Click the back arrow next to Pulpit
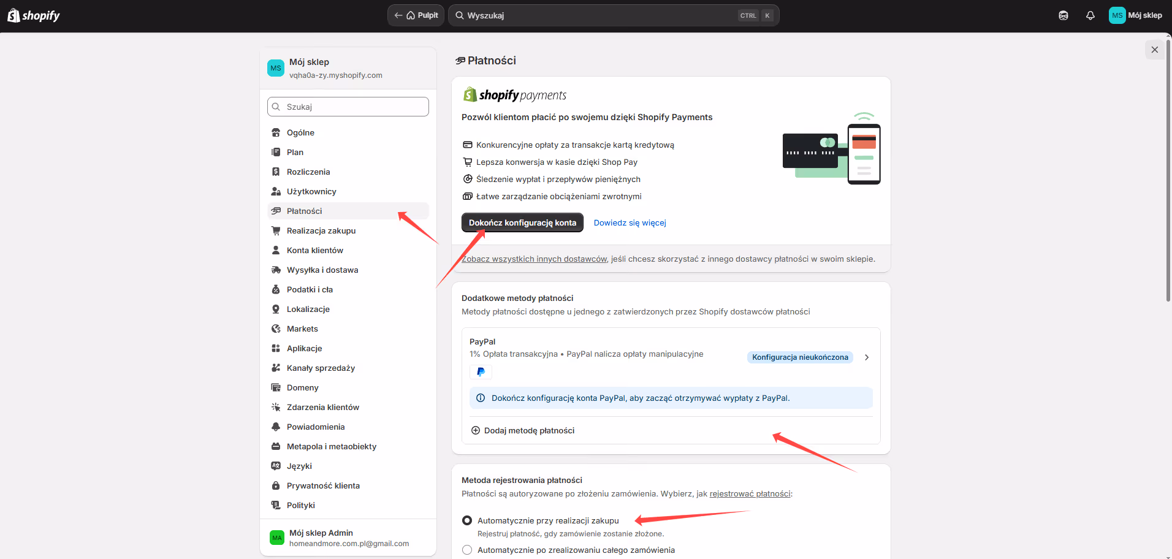Image resolution: width=1172 pixels, height=559 pixels. pyautogui.click(x=398, y=15)
